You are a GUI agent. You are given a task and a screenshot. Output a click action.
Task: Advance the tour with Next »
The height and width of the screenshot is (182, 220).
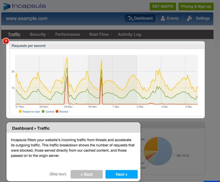coord(121,174)
